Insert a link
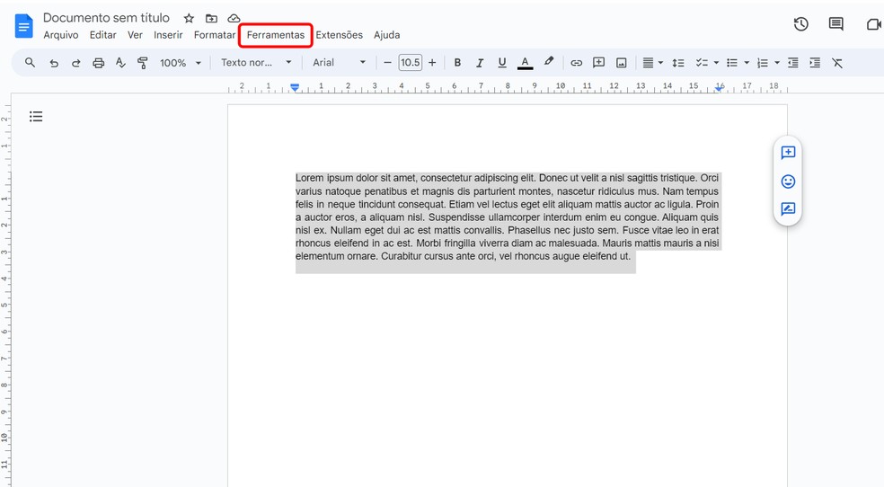The height and width of the screenshot is (487, 884). click(576, 63)
